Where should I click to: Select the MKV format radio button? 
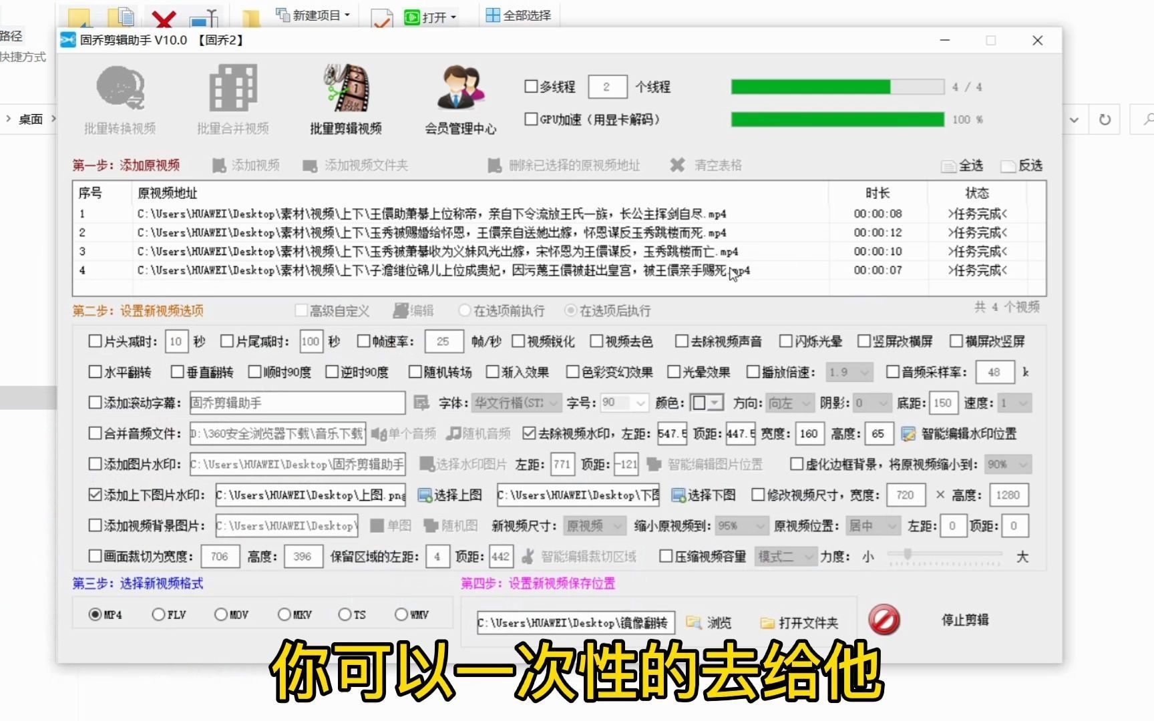click(x=284, y=614)
